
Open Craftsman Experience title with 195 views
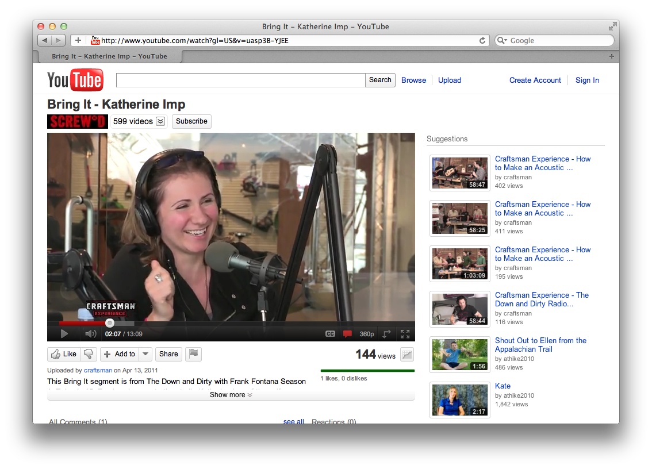point(543,254)
